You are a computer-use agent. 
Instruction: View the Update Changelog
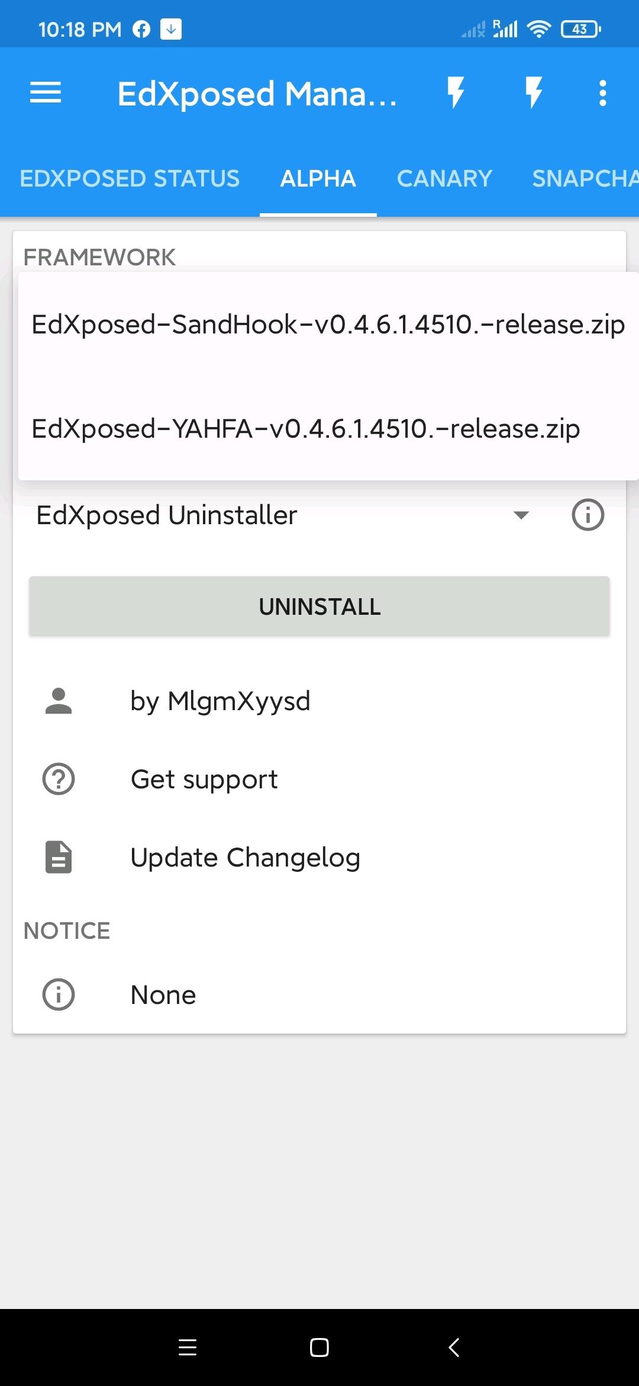pyautogui.click(x=245, y=857)
